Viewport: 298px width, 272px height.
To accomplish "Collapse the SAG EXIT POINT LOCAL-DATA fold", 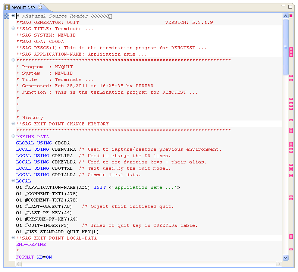I will click(x=13, y=238).
